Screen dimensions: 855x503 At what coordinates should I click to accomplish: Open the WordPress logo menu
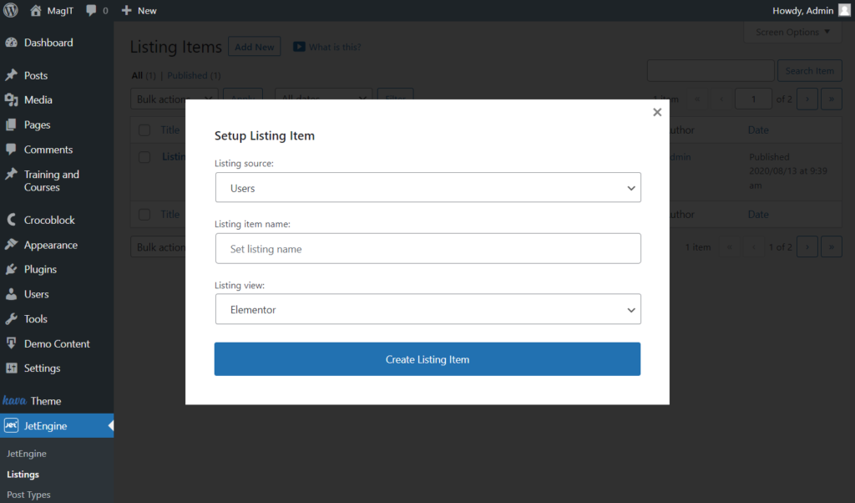[x=11, y=10]
